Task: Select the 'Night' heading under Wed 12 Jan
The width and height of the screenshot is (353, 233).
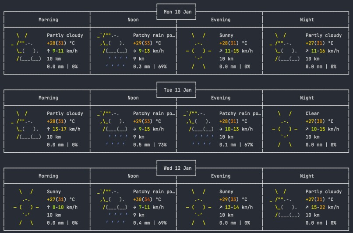Action: [307, 176]
